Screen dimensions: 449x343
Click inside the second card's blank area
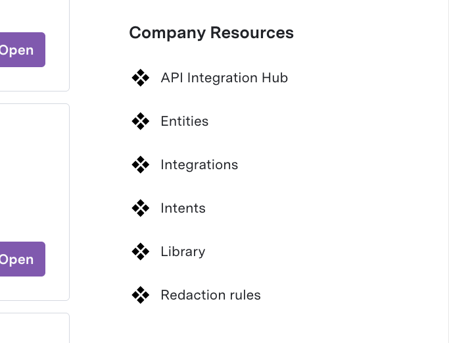(34, 172)
